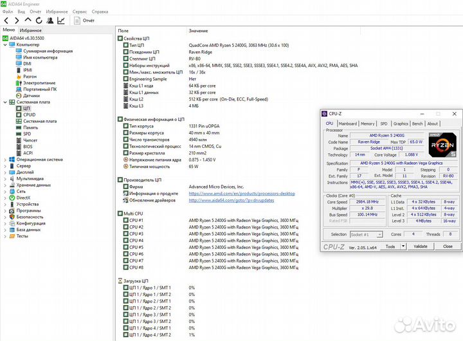Switch to the Меню sidebar tab
This screenshot has height=341, width=463.
tap(9, 30)
